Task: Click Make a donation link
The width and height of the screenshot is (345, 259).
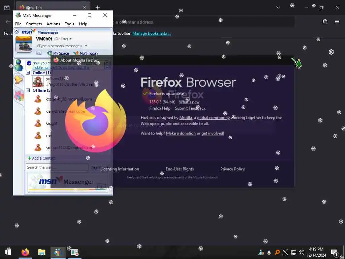Action: tap(181, 133)
